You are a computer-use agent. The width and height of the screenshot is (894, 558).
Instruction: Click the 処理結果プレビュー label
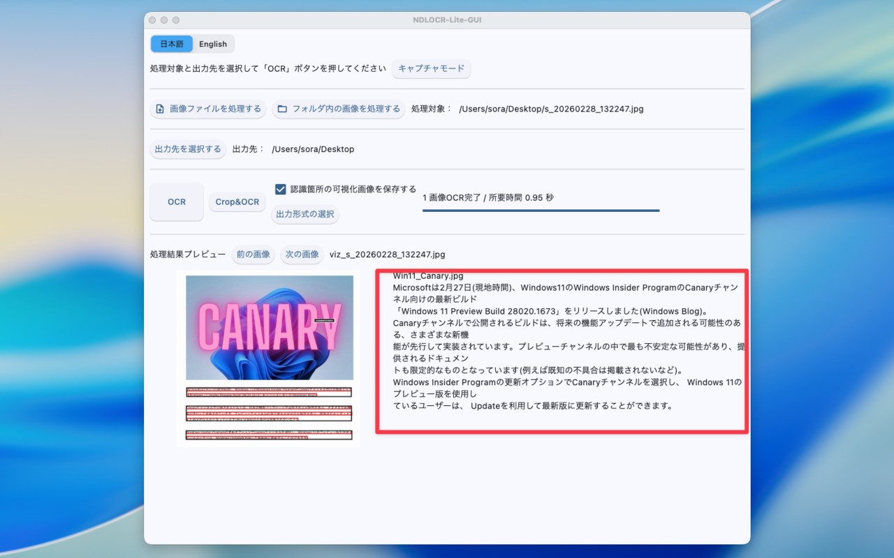pos(188,255)
